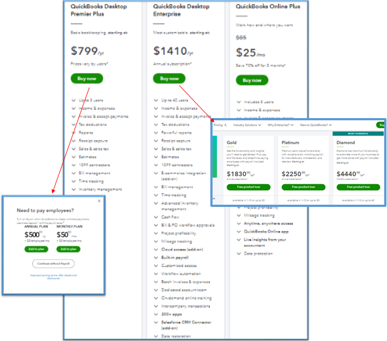Click the Platinum plan $2250 price
387x341 pixels.
tap(295, 174)
